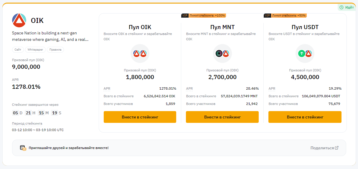Click Поделиться to share

322,148
